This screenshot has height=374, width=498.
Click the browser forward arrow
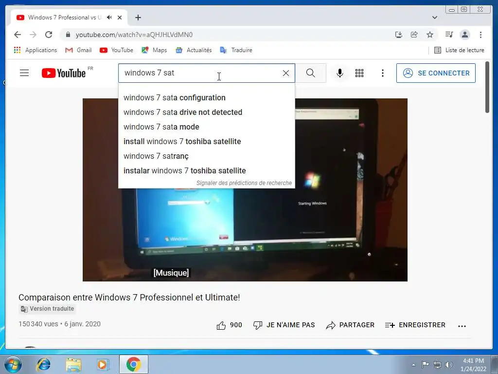click(x=33, y=35)
